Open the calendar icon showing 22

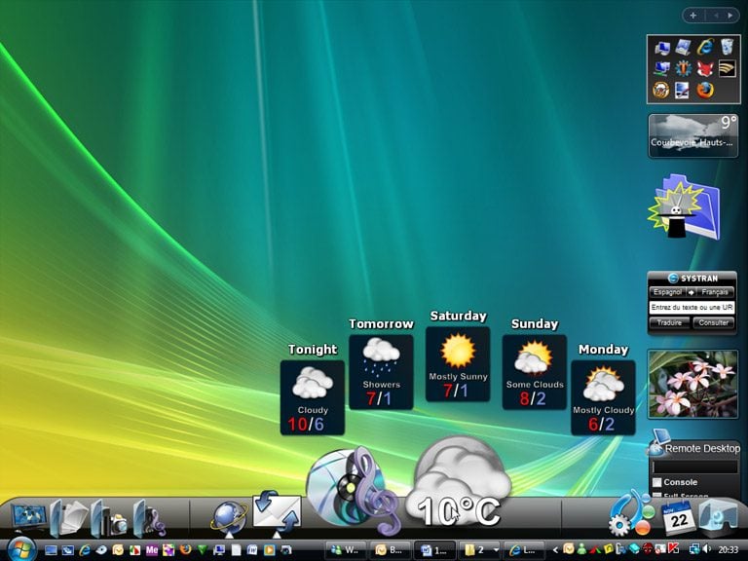[x=677, y=518]
